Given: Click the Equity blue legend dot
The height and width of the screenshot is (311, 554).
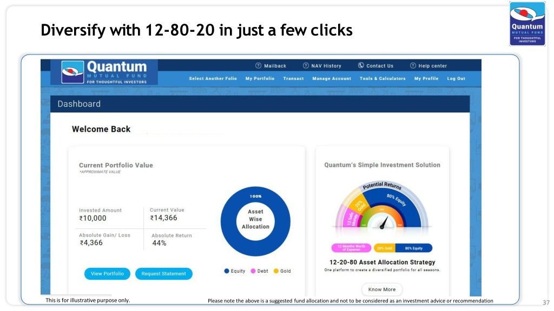Looking at the screenshot, I should click(x=227, y=271).
